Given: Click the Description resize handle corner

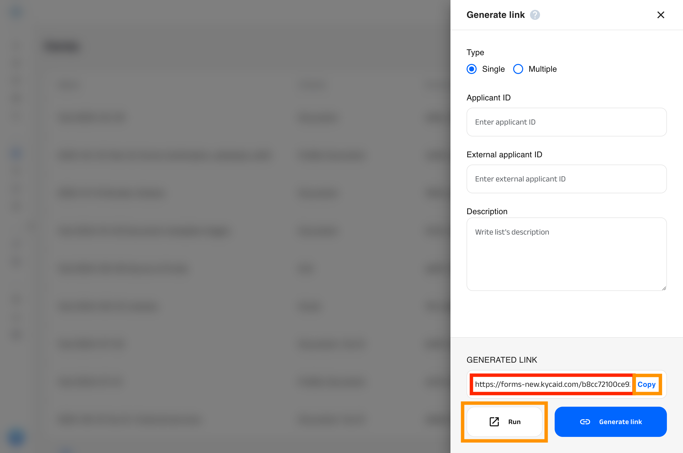Looking at the screenshot, I should (x=664, y=288).
